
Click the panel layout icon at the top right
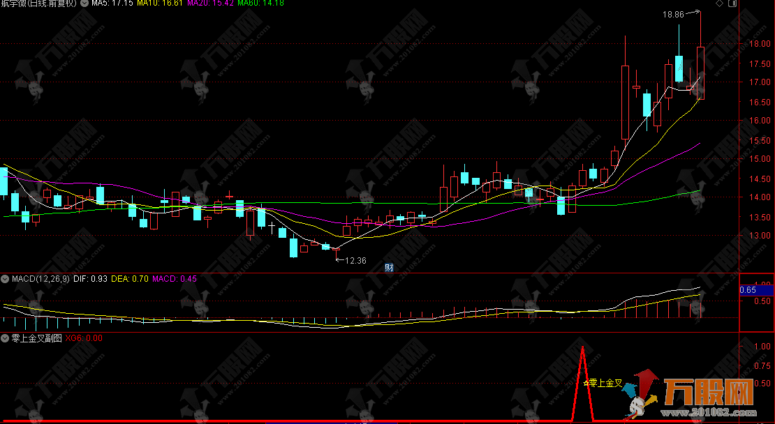[732, 3]
